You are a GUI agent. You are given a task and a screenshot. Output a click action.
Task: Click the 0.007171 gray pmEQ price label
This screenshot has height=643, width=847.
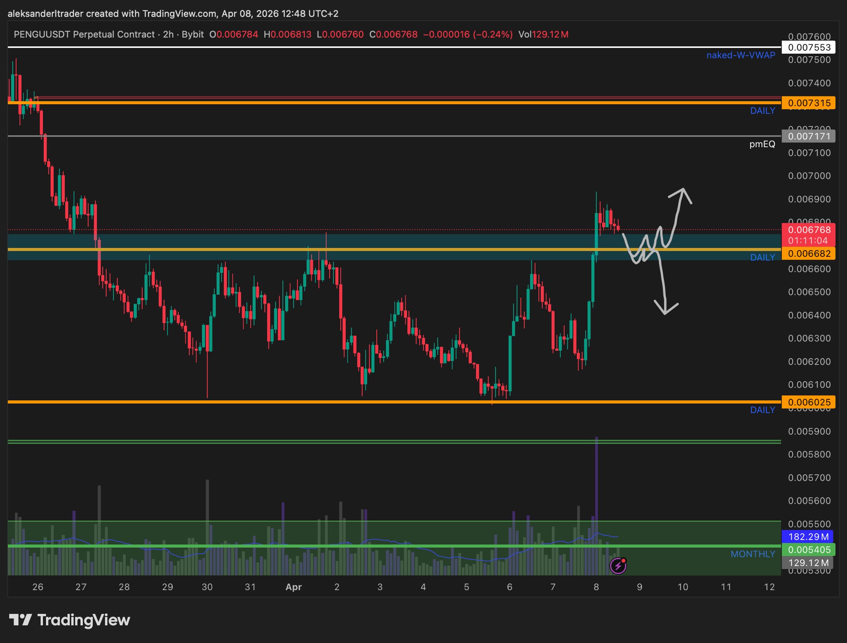(809, 136)
